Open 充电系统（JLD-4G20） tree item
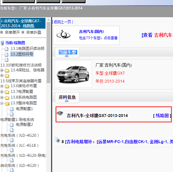 click(20, 135)
